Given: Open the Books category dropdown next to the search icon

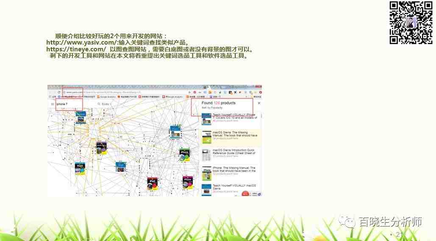Looking at the screenshot, I should point(106,104).
